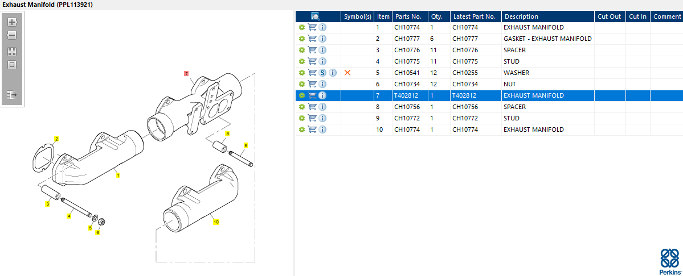Image resolution: width=683 pixels, height=276 pixels.
Task: Open info for item 1 EXHAUST MANIFOLD
Action: [323, 27]
